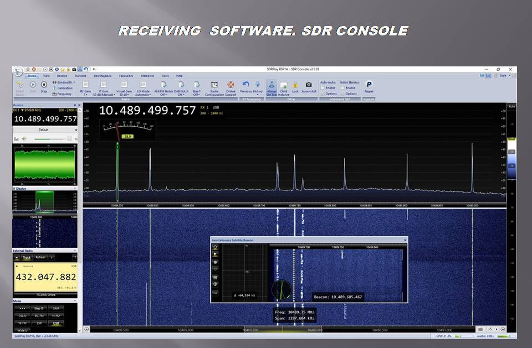
Task: Open the Favourites ribbon tab
Action: pyautogui.click(x=126, y=76)
